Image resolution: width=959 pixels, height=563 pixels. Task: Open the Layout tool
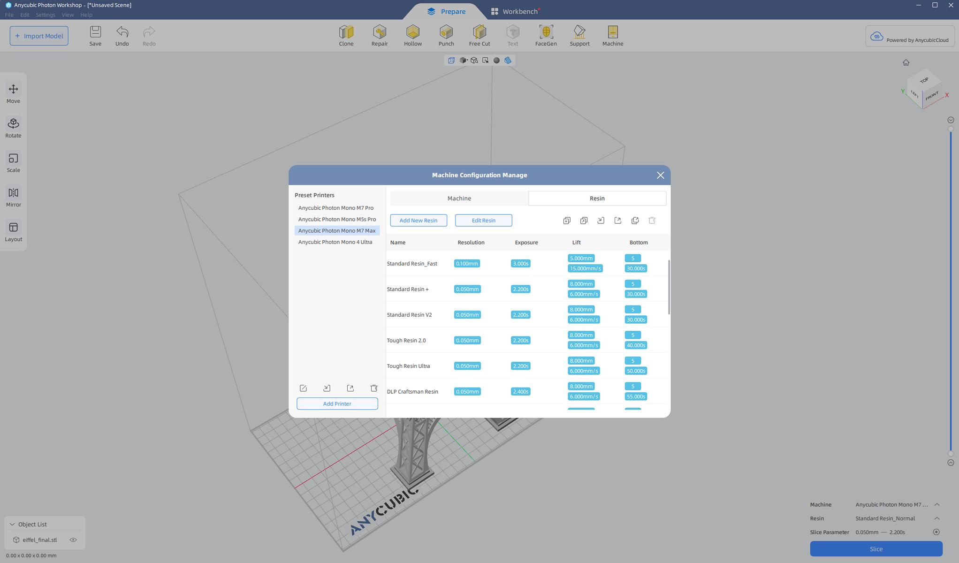tap(13, 231)
